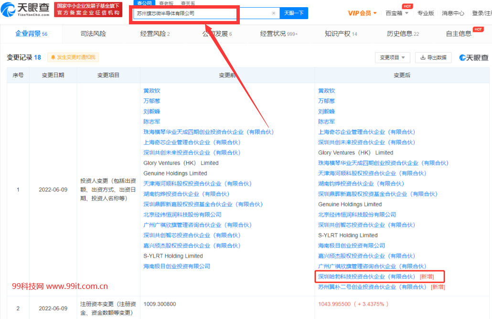
Task: Click the 发生变更时通知我 bell button
Action: point(73,57)
